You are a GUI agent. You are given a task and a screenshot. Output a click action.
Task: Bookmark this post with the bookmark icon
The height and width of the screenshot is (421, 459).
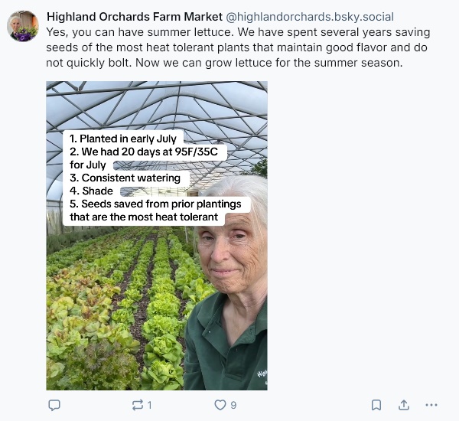376,405
